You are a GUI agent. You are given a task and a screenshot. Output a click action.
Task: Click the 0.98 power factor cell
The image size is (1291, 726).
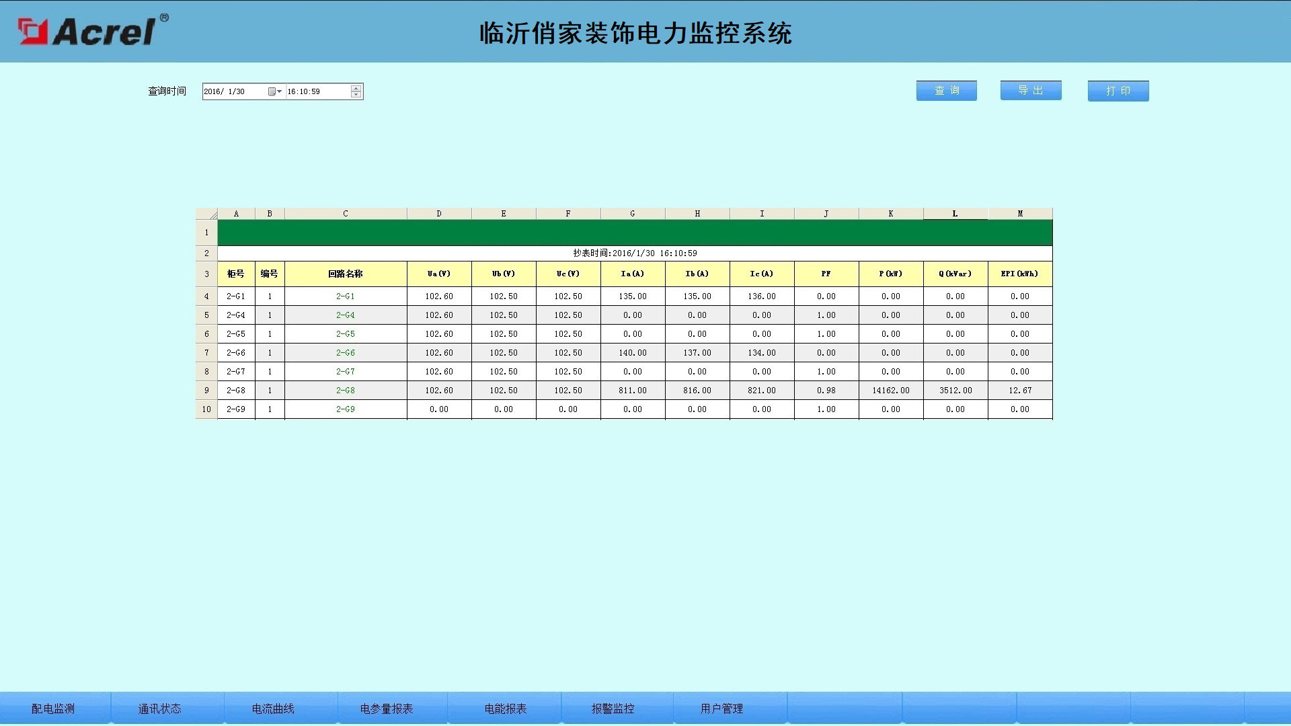[826, 391]
